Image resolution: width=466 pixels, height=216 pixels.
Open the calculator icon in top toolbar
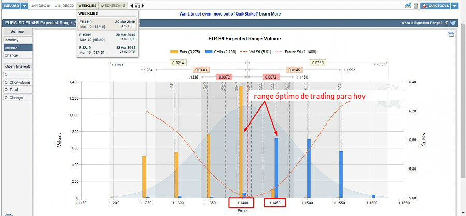click(x=416, y=6)
